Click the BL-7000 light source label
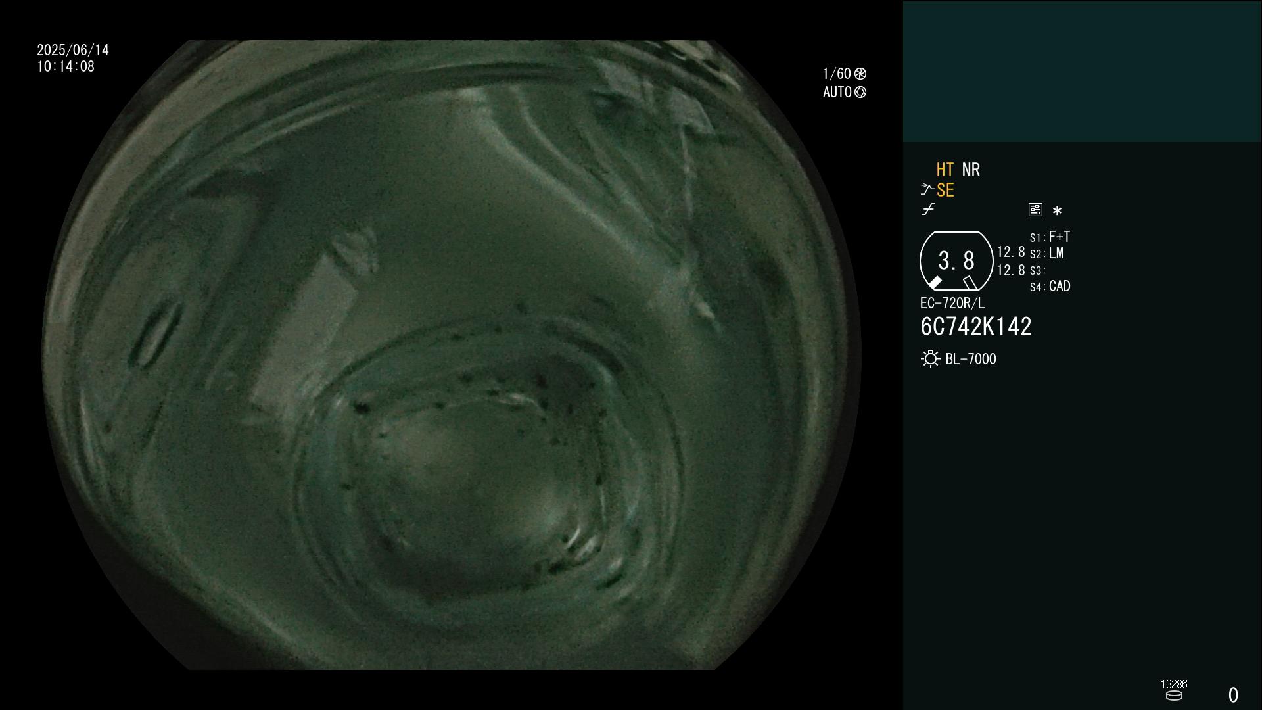The height and width of the screenshot is (710, 1262). pos(971,359)
